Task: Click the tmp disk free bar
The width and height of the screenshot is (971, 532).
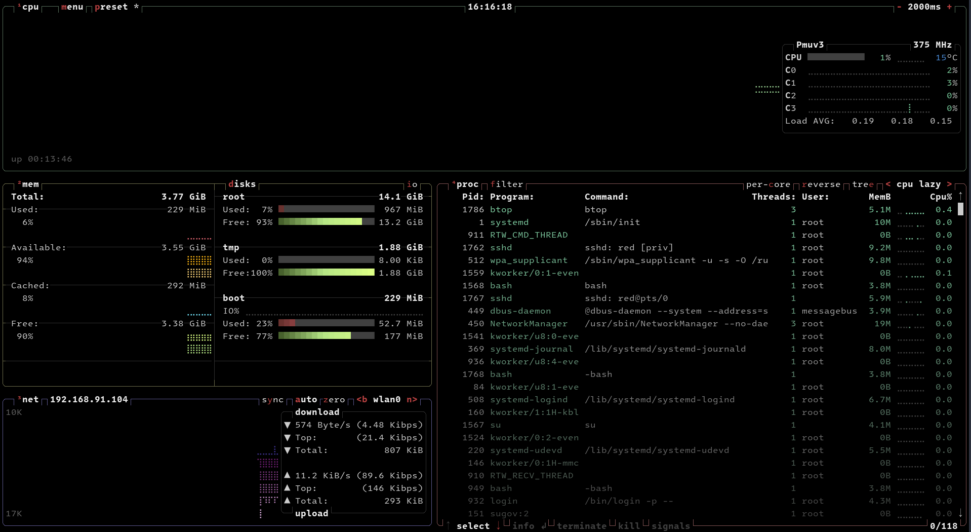Action: click(326, 272)
